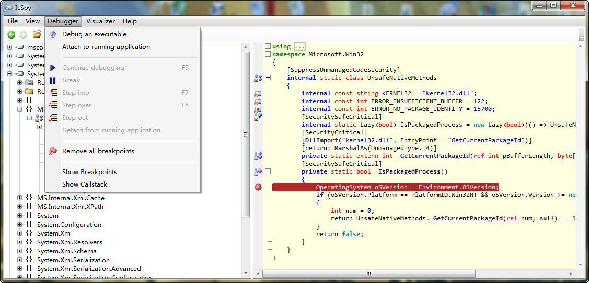Open the Help menu

coord(130,21)
